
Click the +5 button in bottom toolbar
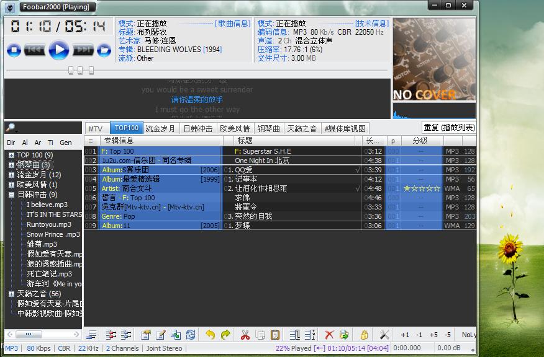pyautogui.click(x=433, y=335)
